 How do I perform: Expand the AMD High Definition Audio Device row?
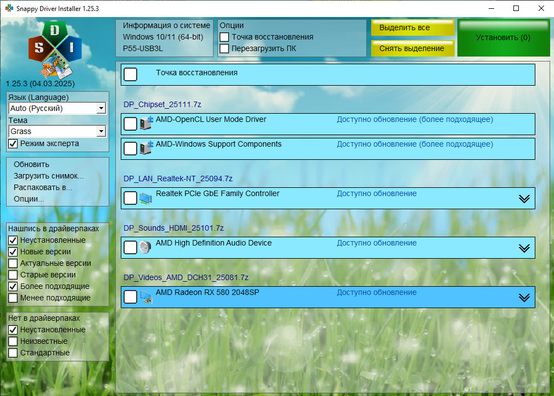(524, 248)
